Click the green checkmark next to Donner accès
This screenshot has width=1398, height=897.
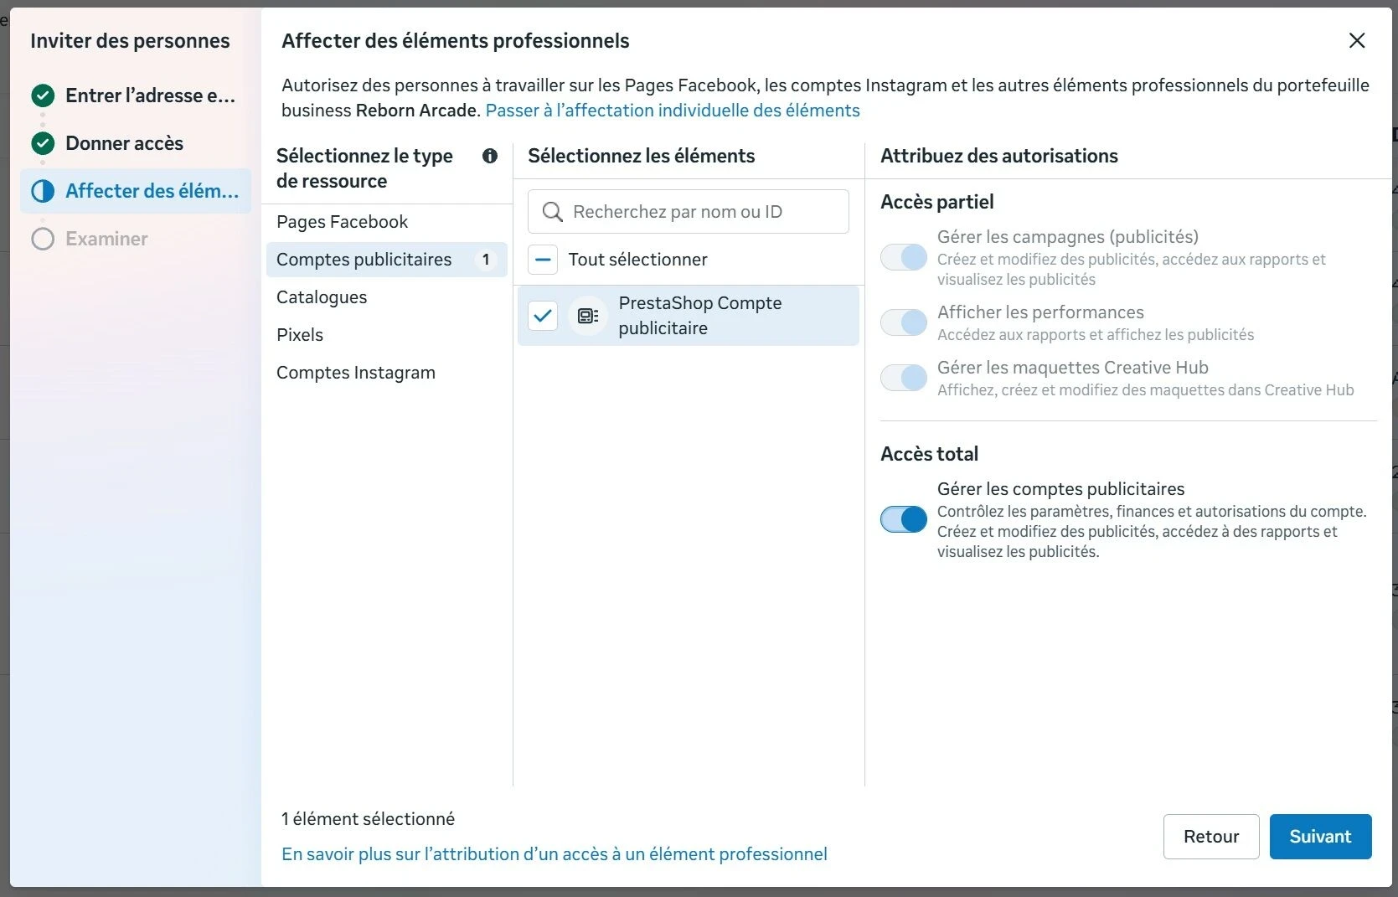43,143
